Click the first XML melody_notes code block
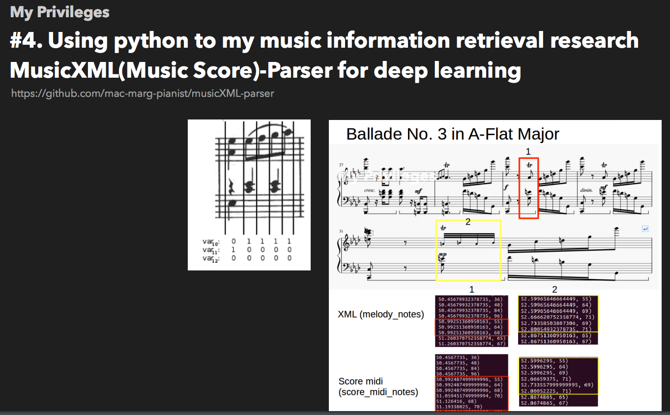670x415 pixels. [471, 322]
